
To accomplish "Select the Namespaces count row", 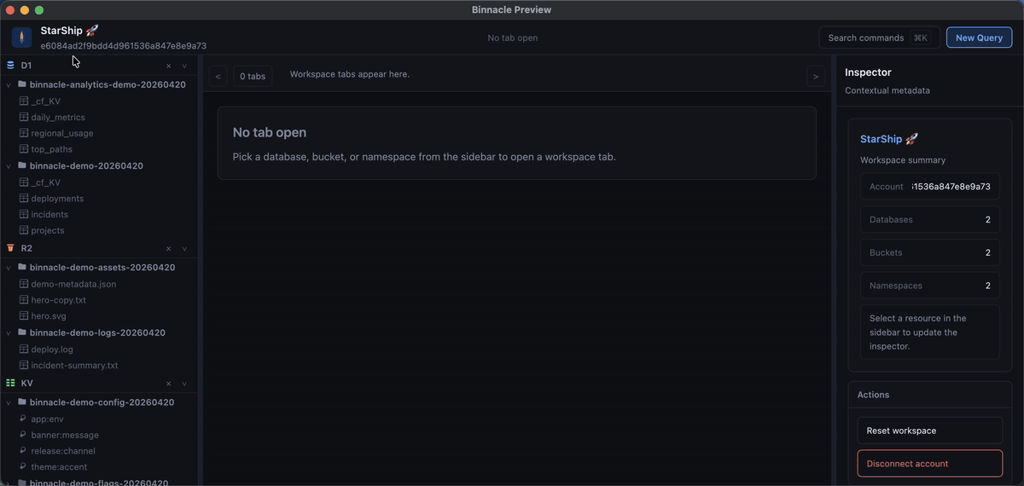I will coord(929,286).
